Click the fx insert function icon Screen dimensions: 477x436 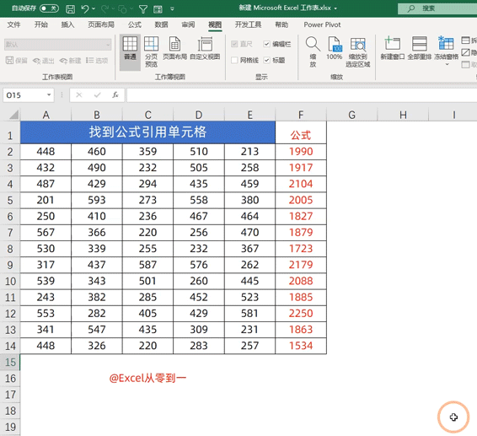tap(115, 95)
